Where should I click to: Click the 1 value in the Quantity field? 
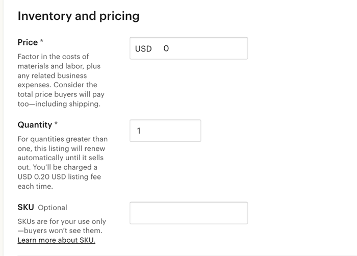coord(139,131)
